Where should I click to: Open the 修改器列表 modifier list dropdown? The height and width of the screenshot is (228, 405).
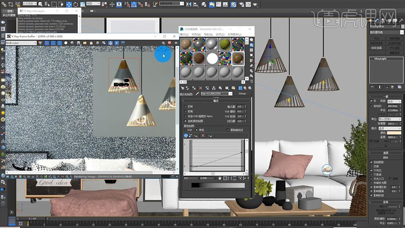386,32
